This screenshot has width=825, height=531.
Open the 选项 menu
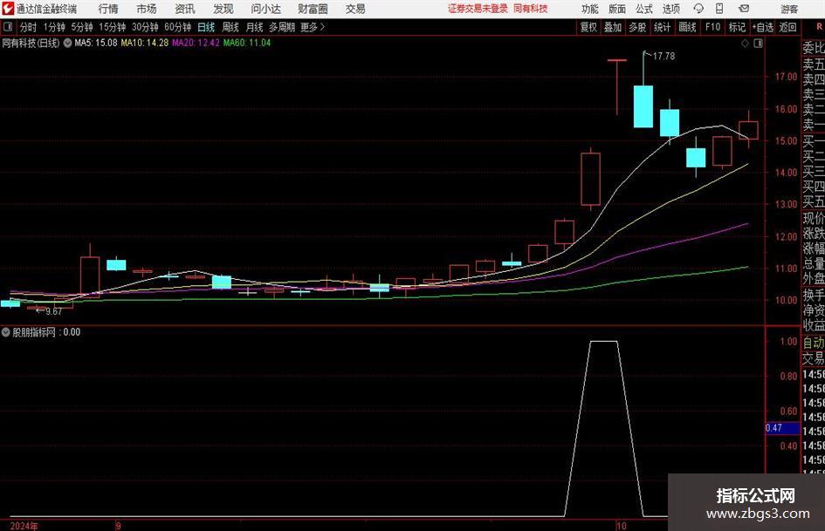pos(671,9)
